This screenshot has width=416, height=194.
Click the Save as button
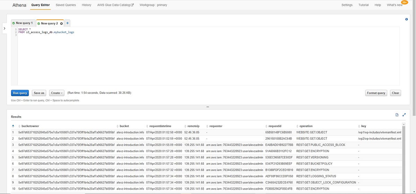(39, 93)
